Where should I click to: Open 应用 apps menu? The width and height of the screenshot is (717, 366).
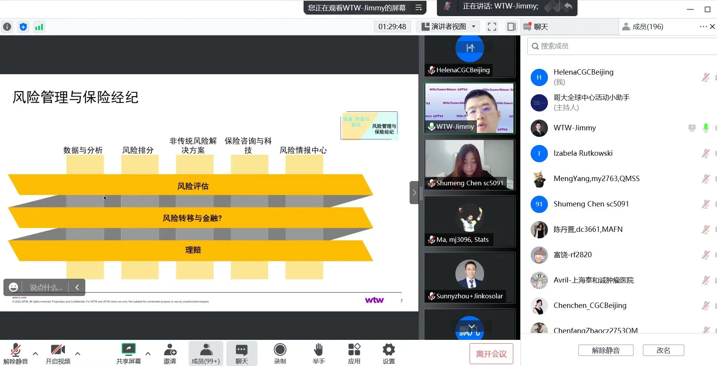tap(354, 353)
